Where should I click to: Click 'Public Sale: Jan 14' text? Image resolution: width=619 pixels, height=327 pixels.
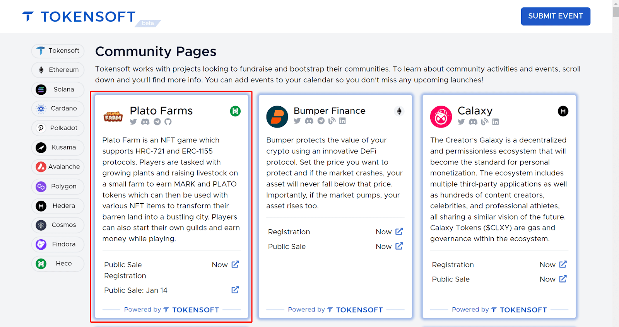136,290
